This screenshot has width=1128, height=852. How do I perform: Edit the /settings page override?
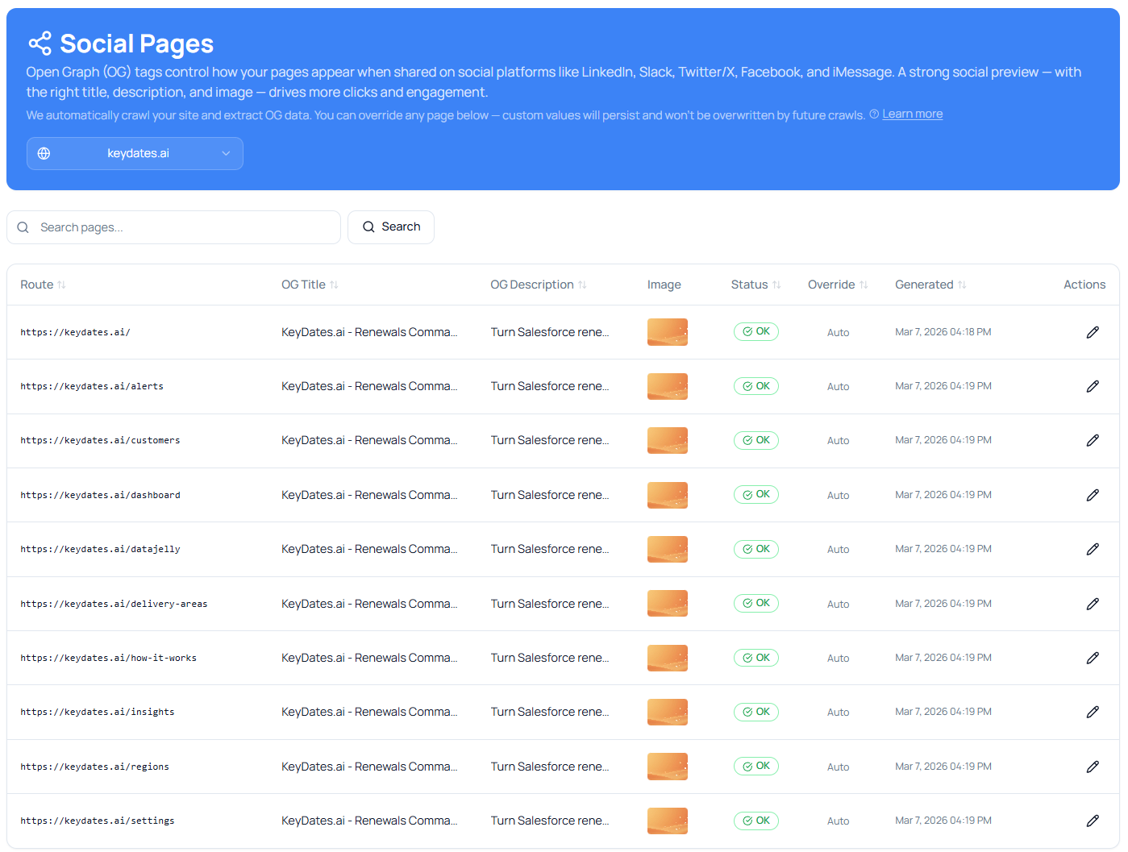1093,821
